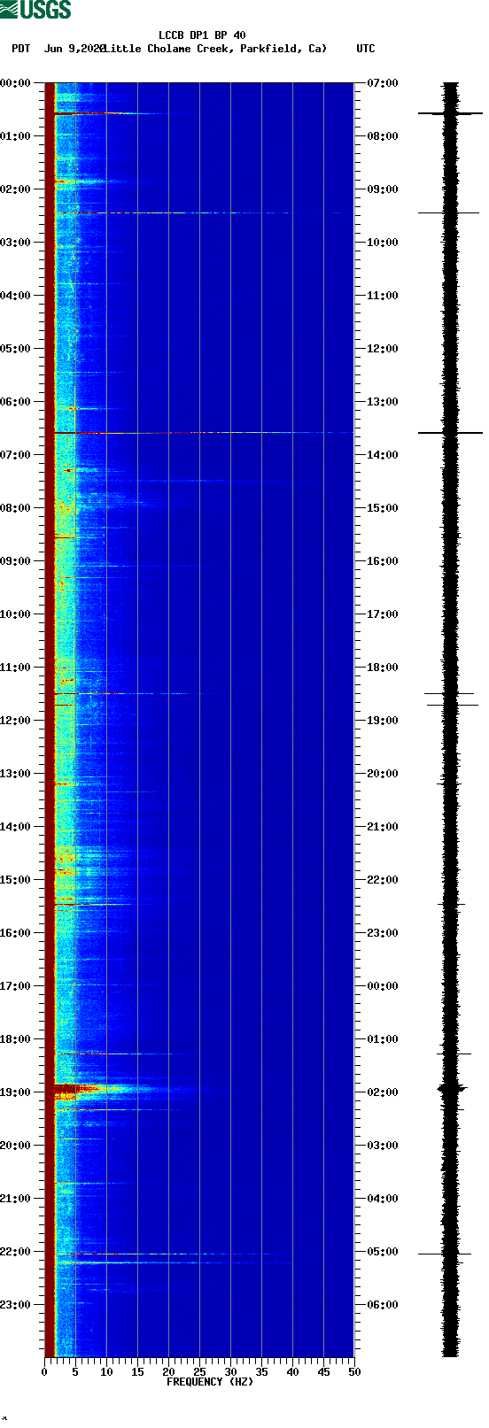The height and width of the screenshot is (1428, 489).
Task: Click the USGS logo
Action: pyautogui.click(x=35, y=10)
